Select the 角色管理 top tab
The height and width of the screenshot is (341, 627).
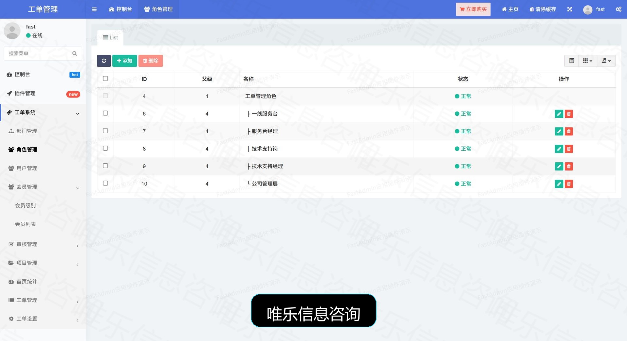[x=158, y=9]
